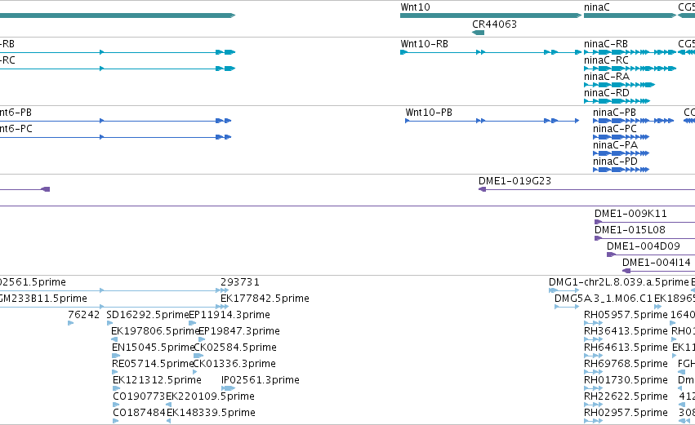Click the SD16292.5prime EST label
This screenshot has height=425, width=695.
click(x=148, y=315)
